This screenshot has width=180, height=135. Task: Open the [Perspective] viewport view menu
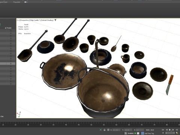pyautogui.click(x=24, y=20)
